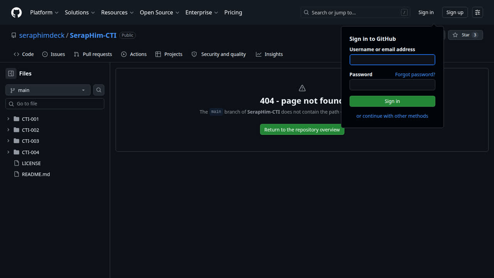The height and width of the screenshot is (278, 494).
Task: Switch to the Insights tab
Action: click(x=269, y=54)
